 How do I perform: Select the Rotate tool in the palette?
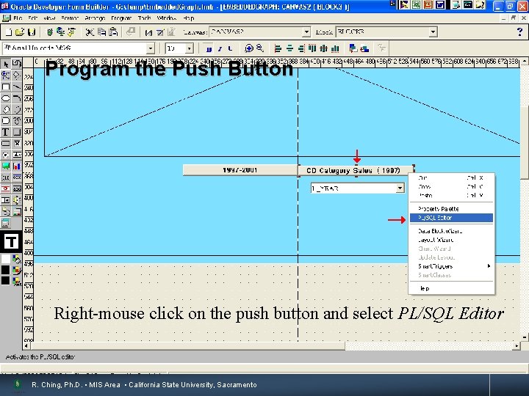tap(16, 64)
